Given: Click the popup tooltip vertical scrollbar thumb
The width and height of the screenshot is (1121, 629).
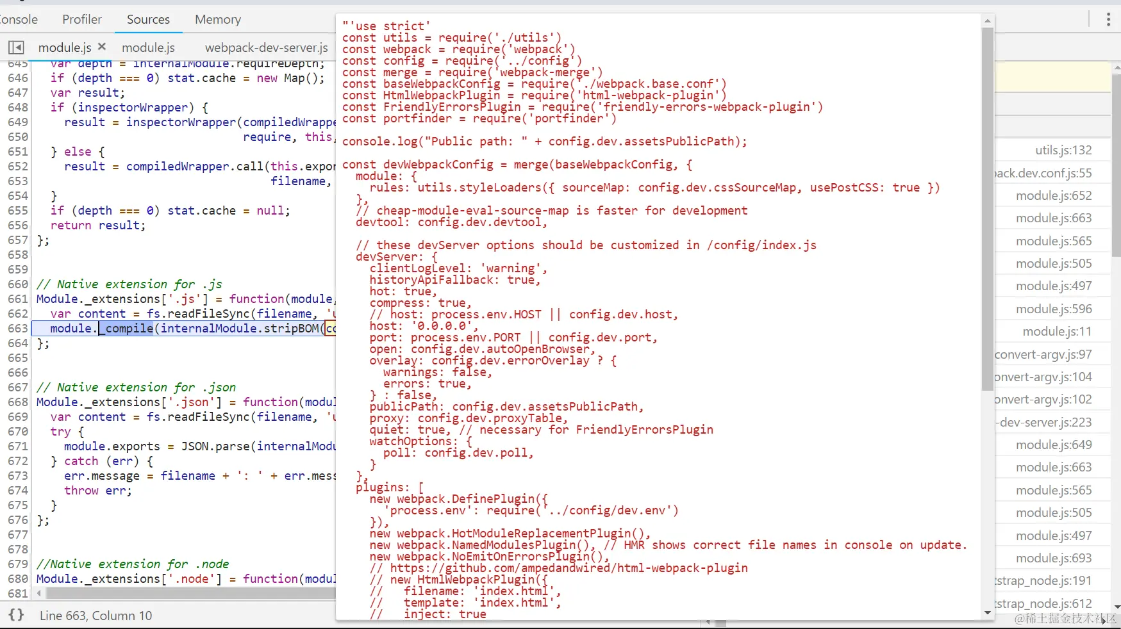Looking at the screenshot, I should (x=987, y=208).
